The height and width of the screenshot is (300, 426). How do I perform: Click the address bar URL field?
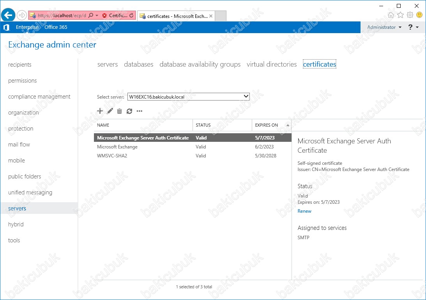click(x=62, y=16)
